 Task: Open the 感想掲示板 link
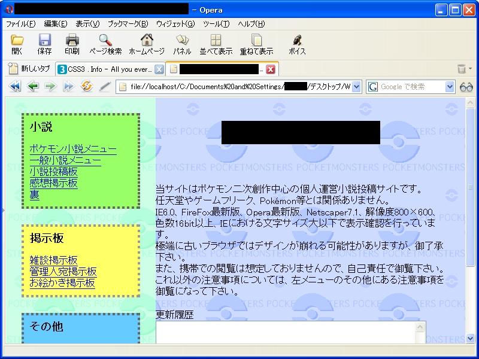53,183
